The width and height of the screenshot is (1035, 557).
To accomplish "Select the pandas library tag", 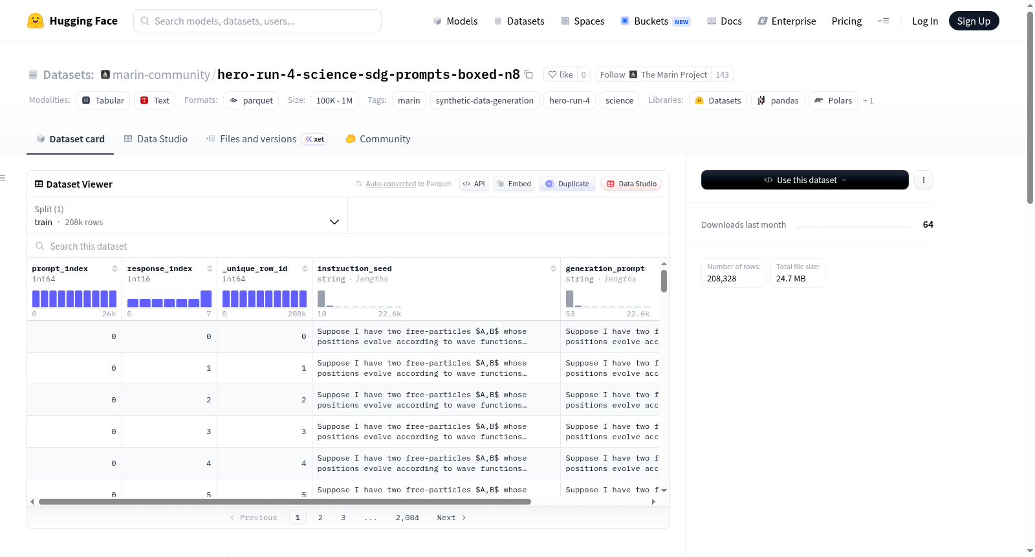I will click(778, 100).
